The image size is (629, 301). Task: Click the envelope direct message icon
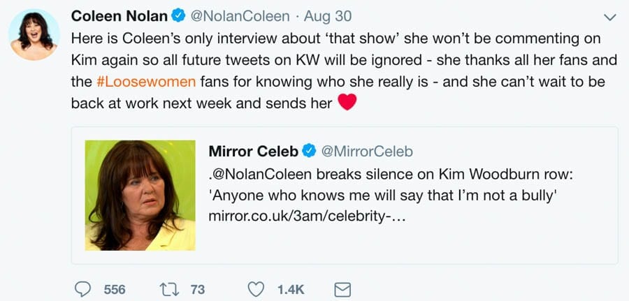(x=342, y=289)
